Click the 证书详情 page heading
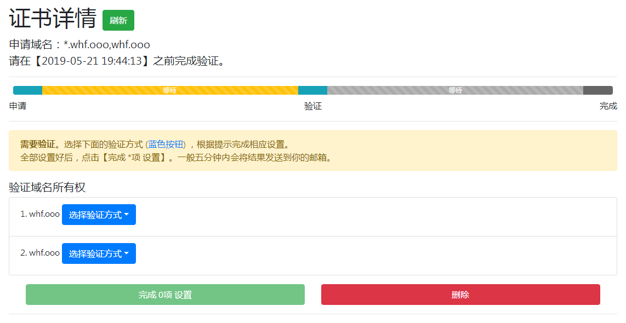Image resolution: width=626 pixels, height=323 pixels. (x=53, y=19)
